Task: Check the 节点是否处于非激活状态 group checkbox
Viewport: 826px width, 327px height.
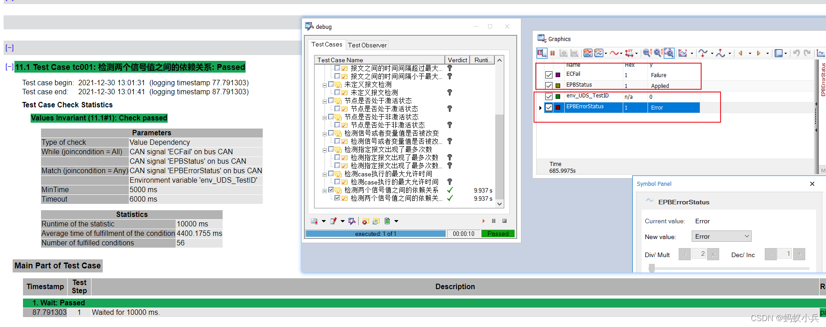Action: [x=331, y=117]
